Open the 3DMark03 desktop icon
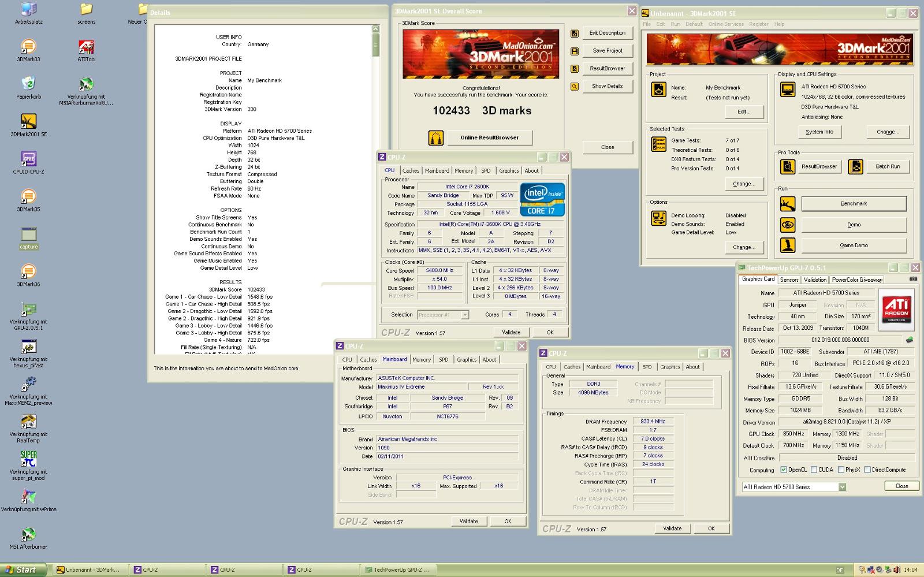The width and height of the screenshot is (924, 577). point(28,47)
